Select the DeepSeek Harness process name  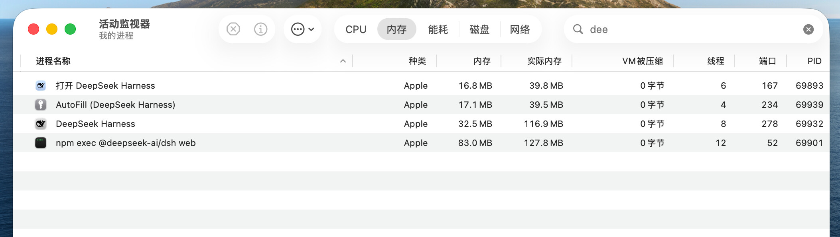click(95, 124)
